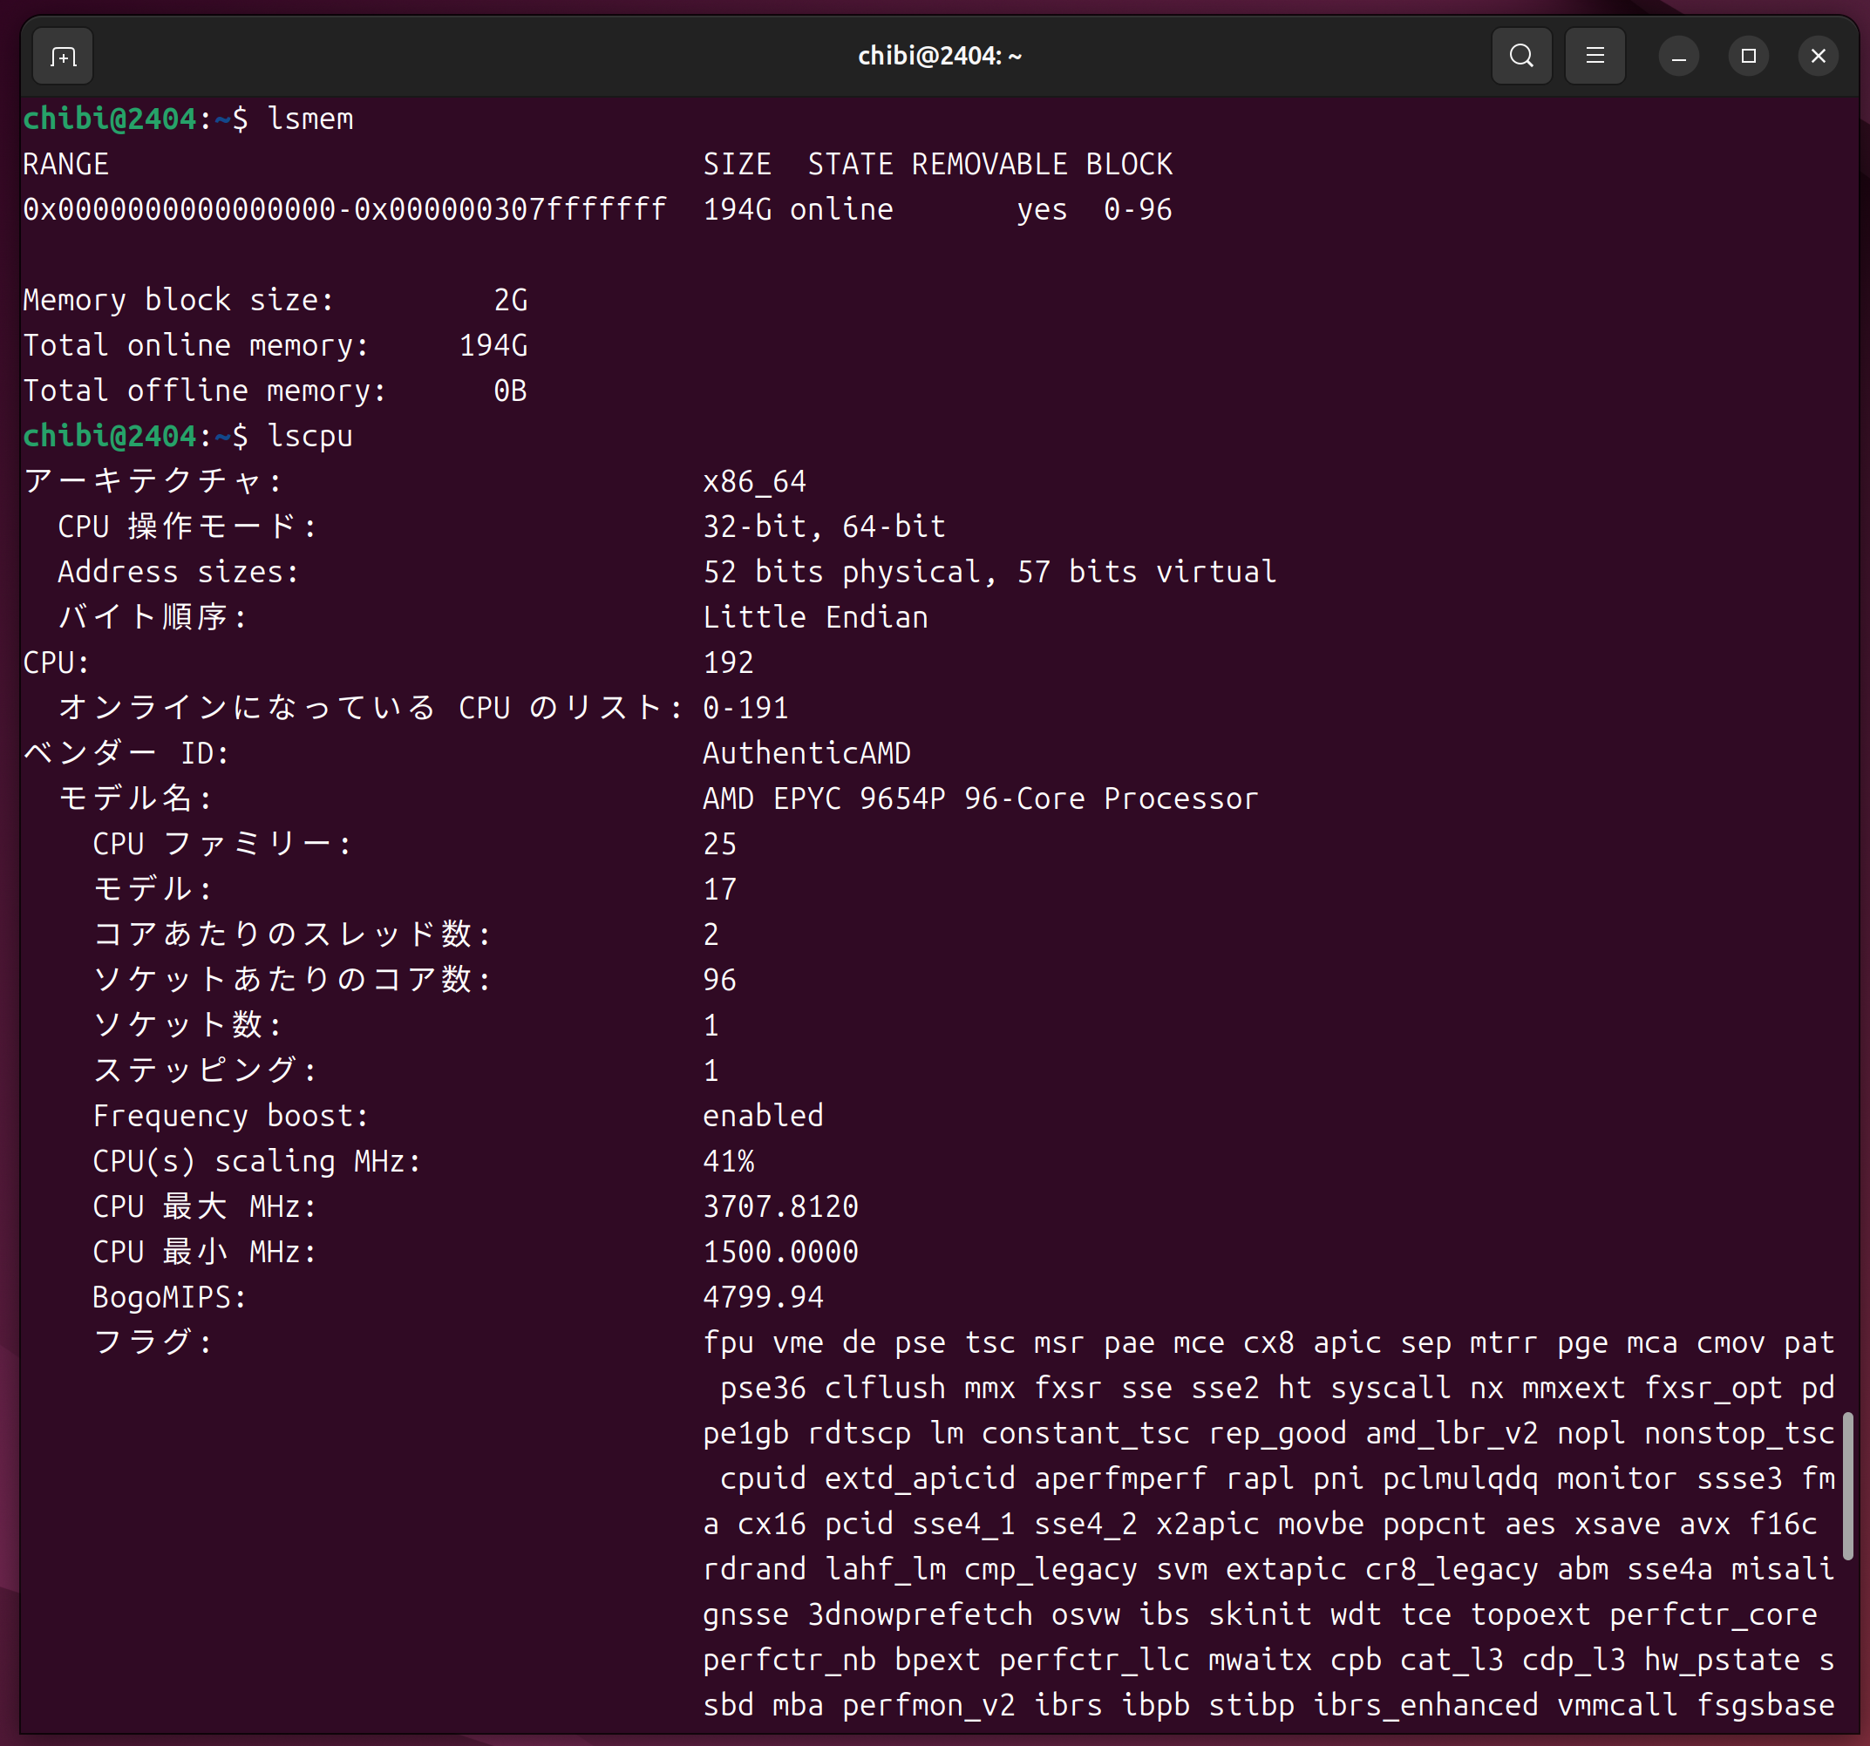Click the 'Frequency boost' enabled value
The height and width of the screenshot is (1746, 1870).
pos(763,1116)
